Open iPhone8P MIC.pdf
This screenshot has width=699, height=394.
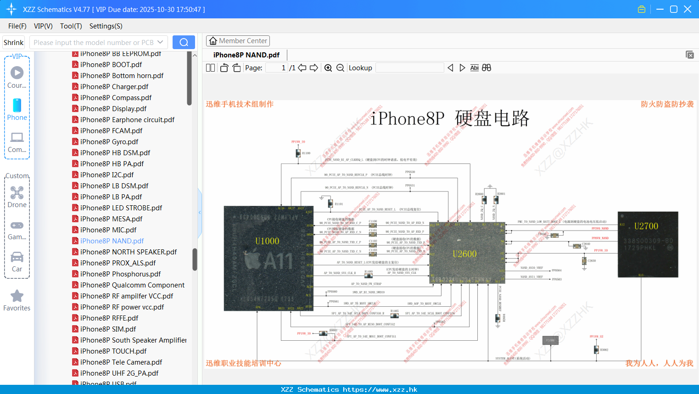[108, 230]
